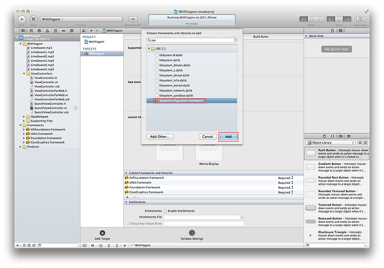Expand the Supporting Files group

24,121
